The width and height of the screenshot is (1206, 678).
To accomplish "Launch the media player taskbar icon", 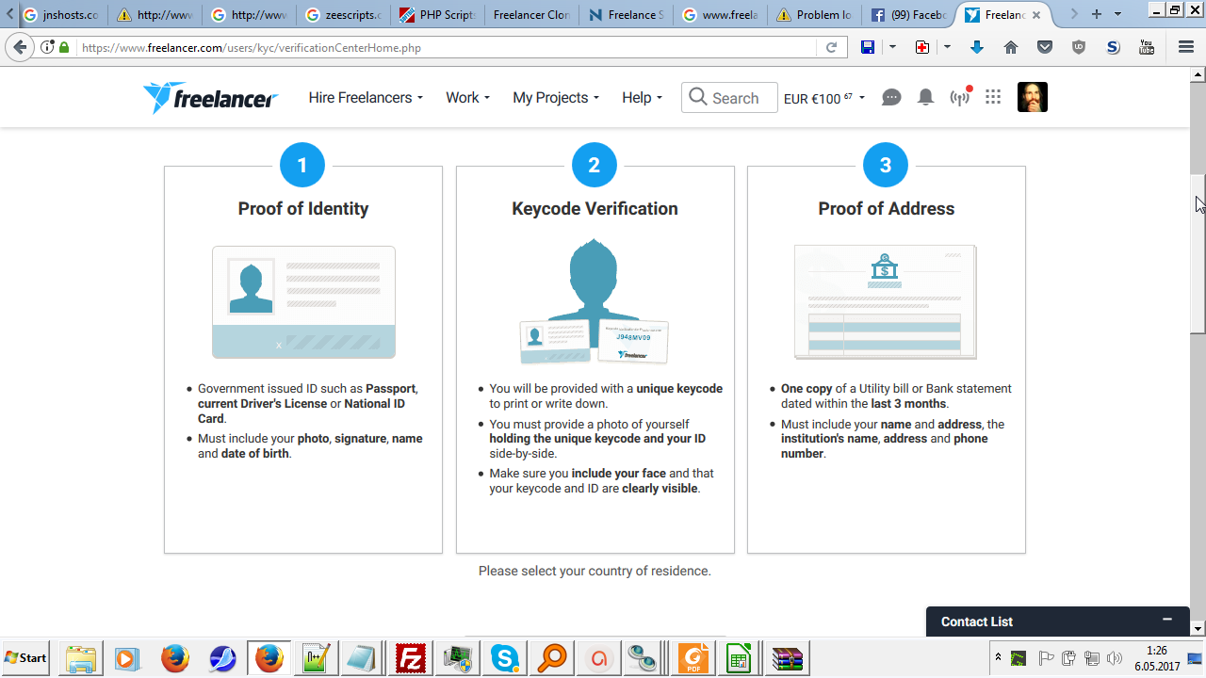I will 126,658.
